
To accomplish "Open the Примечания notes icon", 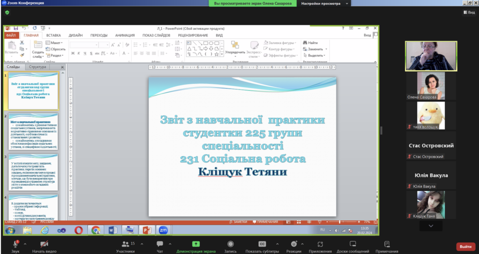I will click(387, 244).
